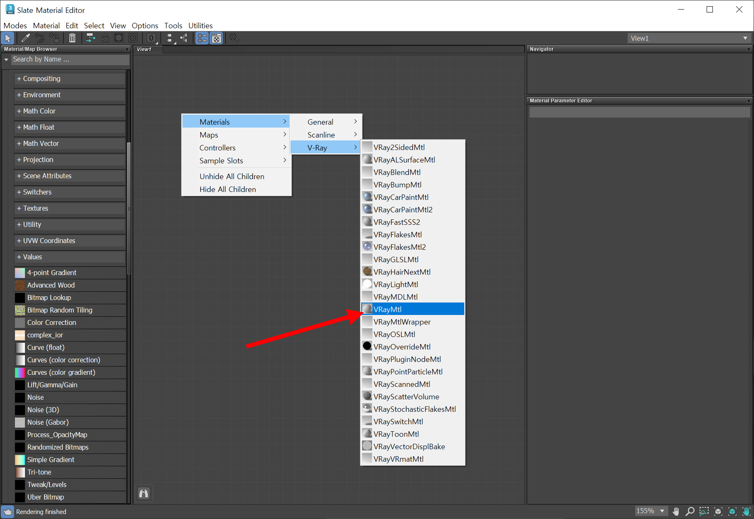Open the 155% zoom level dropdown
Screen dimensions: 754x519
coord(651,511)
